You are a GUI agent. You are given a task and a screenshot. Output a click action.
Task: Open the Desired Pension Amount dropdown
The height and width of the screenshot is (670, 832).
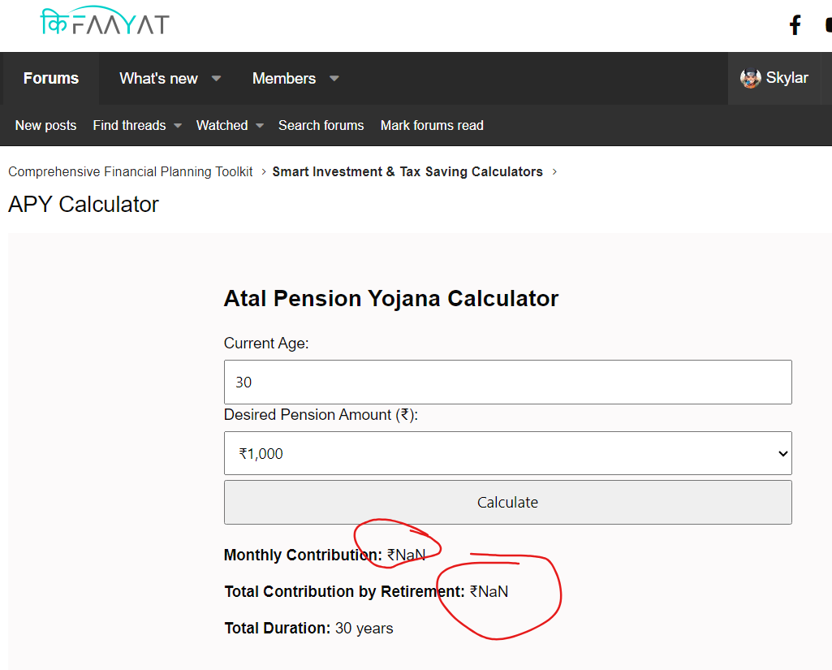click(x=507, y=453)
